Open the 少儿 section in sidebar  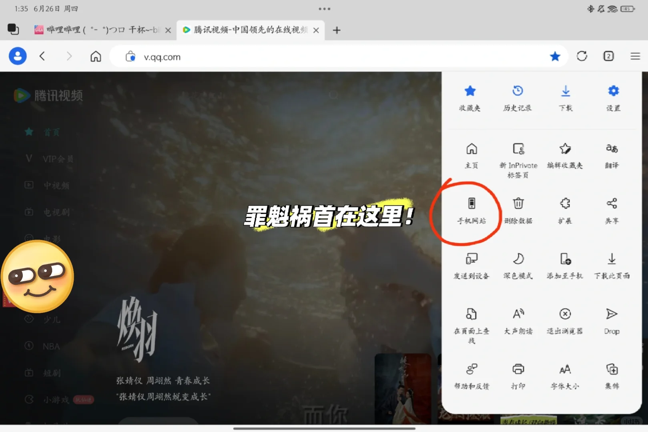pos(43,319)
